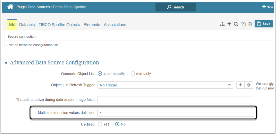Open the hierarchy tree icon
Viewport: 276px width, 134px height.
[x=222, y=24]
